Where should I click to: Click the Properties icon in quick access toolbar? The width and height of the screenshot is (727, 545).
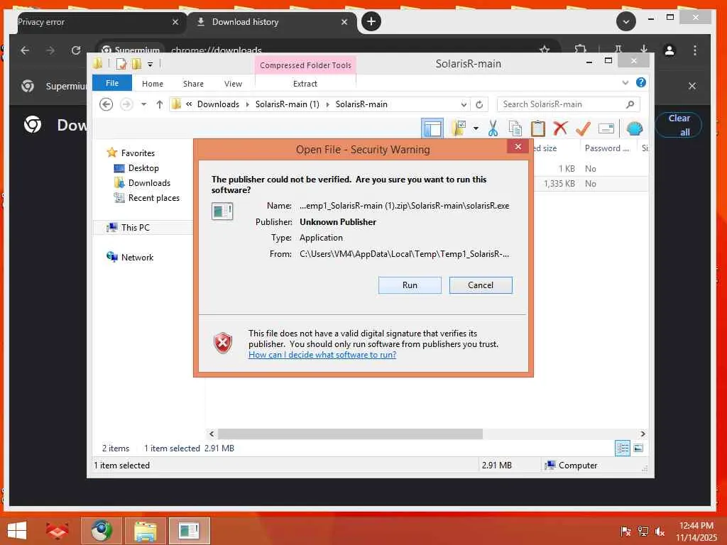click(x=121, y=64)
